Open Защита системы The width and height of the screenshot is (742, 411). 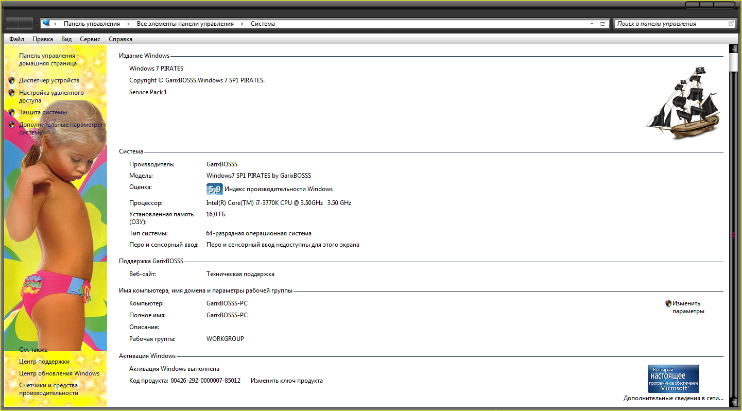(x=43, y=112)
